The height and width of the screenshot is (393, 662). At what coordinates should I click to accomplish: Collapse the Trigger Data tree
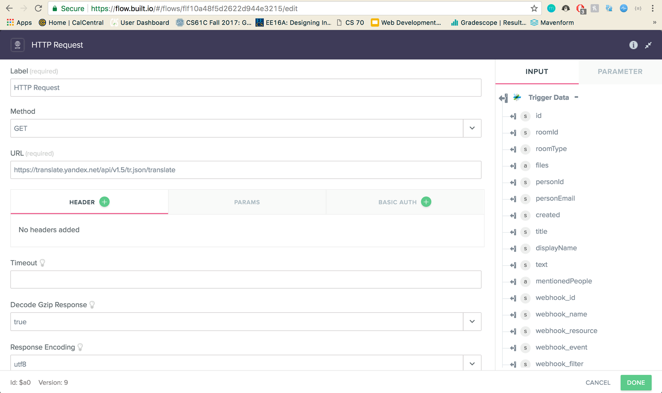(x=576, y=97)
